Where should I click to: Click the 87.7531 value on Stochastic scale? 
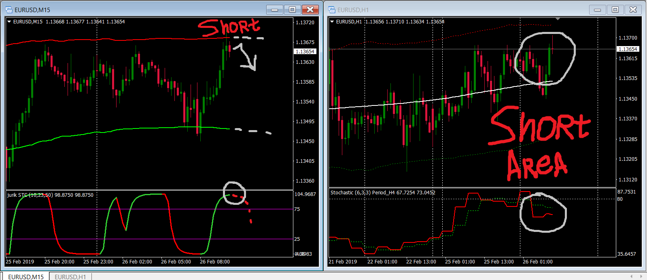point(626,192)
